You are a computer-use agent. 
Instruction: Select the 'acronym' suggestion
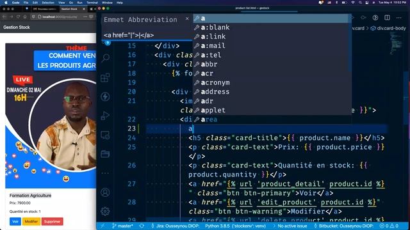tap(271, 82)
